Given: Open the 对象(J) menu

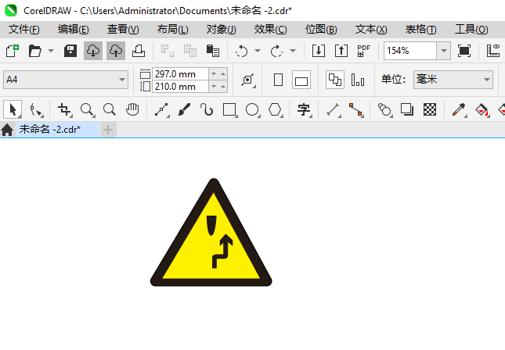Looking at the screenshot, I should pos(221,30).
